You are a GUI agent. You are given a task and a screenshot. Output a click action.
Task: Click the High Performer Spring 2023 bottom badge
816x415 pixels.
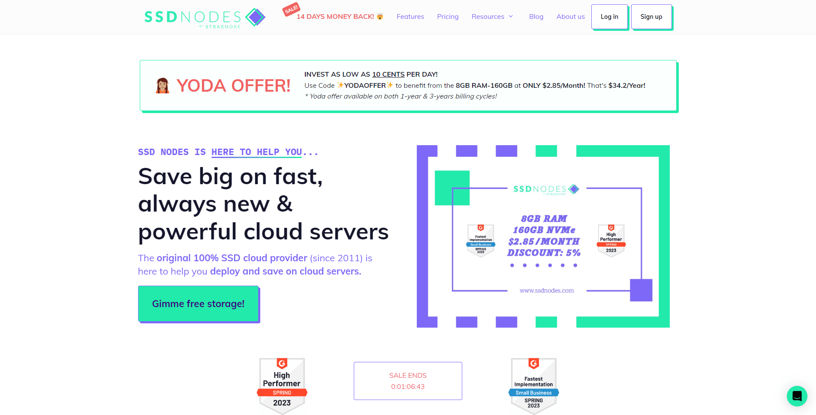pos(282,386)
